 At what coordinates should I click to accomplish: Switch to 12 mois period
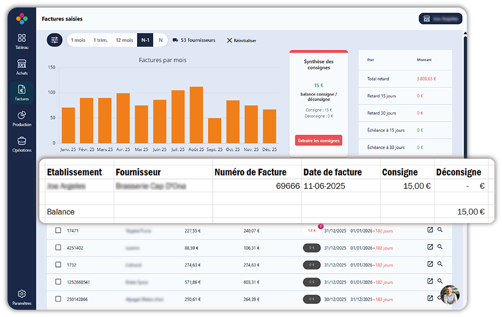[124, 40]
